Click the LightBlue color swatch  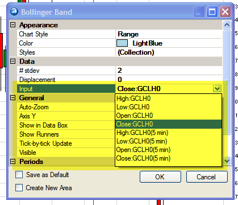tap(122, 43)
